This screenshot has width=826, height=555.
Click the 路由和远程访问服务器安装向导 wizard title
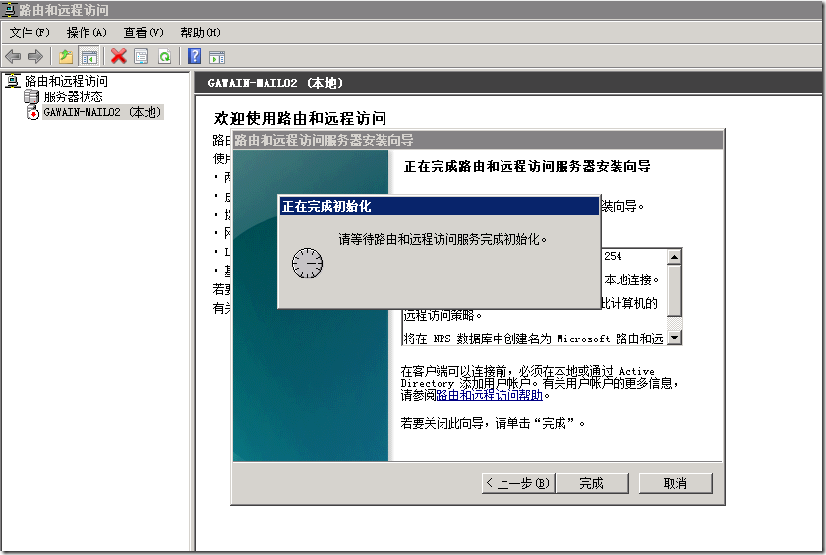click(x=477, y=140)
